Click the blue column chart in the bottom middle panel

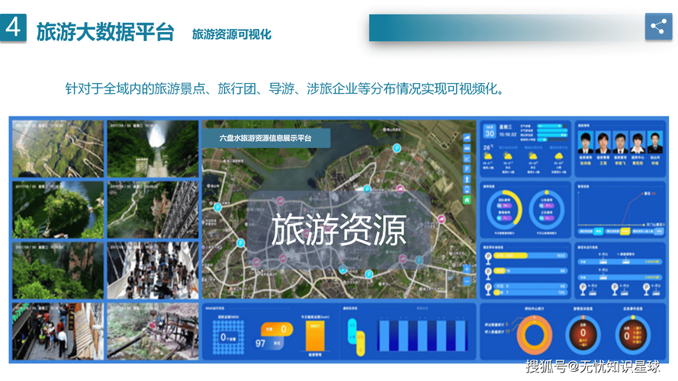423,335
